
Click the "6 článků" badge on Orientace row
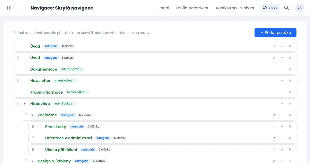(120, 138)
